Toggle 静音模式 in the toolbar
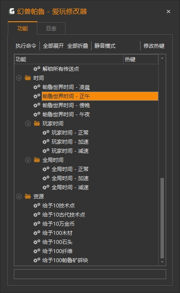This screenshot has width=180, height=293. (105, 46)
